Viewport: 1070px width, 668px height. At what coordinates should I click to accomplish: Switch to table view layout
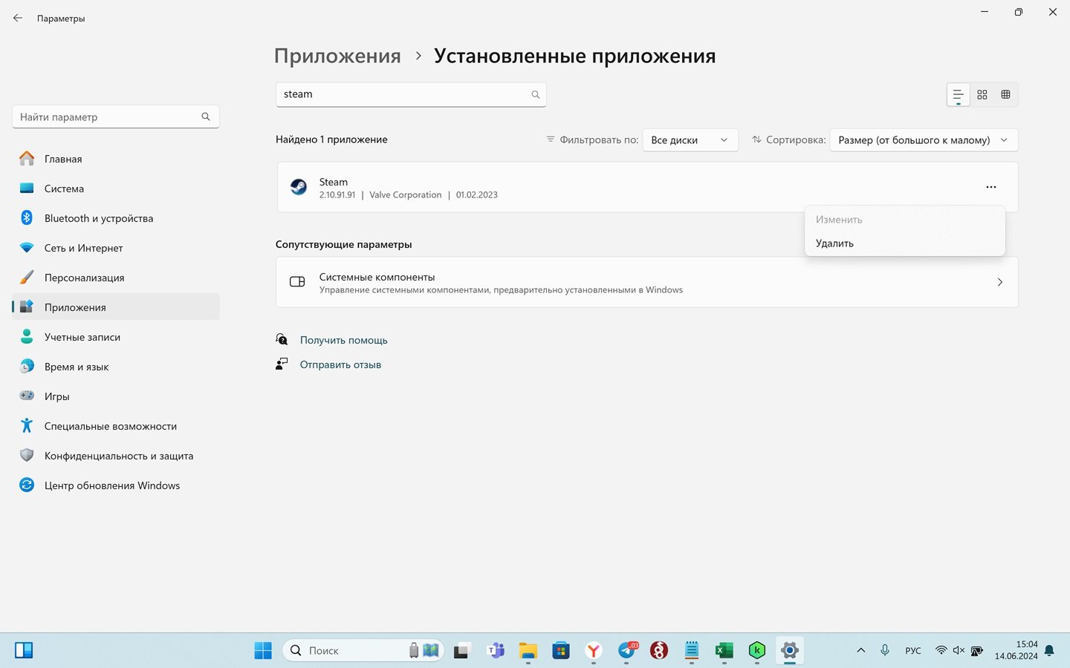(1005, 95)
